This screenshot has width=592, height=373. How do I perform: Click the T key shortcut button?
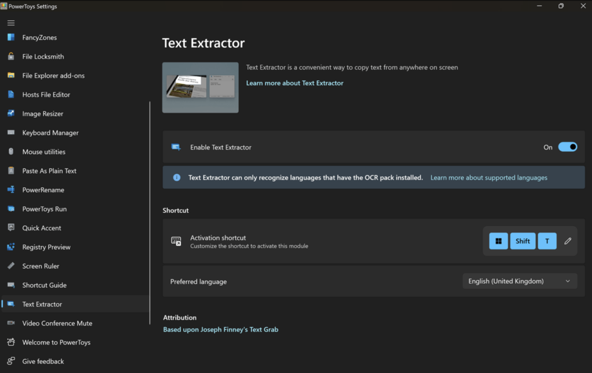547,241
